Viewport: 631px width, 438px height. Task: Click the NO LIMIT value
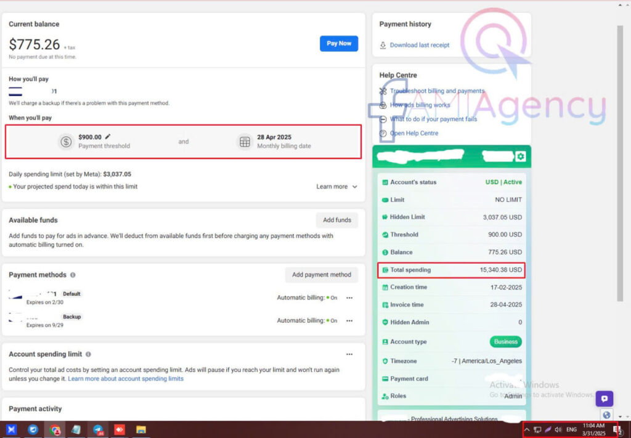[508, 200]
